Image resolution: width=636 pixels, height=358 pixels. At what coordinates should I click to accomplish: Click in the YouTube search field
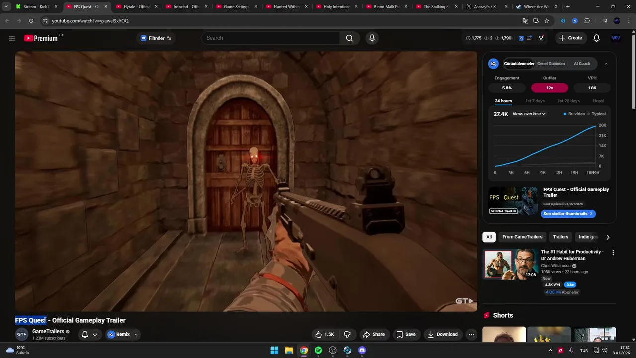271,38
